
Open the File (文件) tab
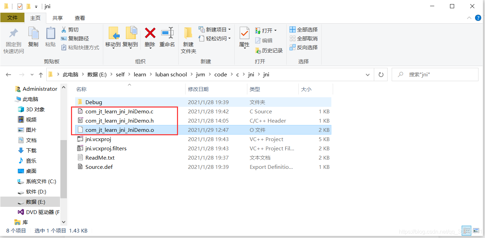pyautogui.click(x=12, y=18)
